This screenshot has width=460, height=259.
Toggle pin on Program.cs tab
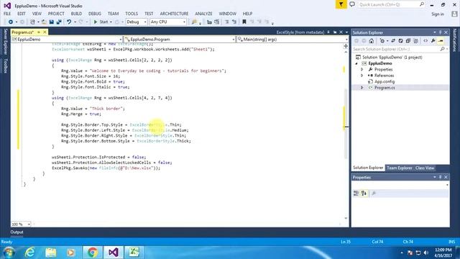pyautogui.click(x=39, y=32)
